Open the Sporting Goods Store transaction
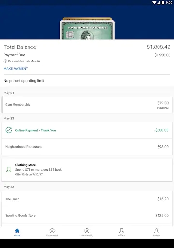The height and width of the screenshot is (248, 174). [x=87, y=215]
